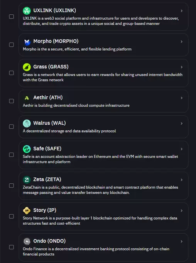
Task: Tick the checkbox beside Grass
Action: click(11, 73)
